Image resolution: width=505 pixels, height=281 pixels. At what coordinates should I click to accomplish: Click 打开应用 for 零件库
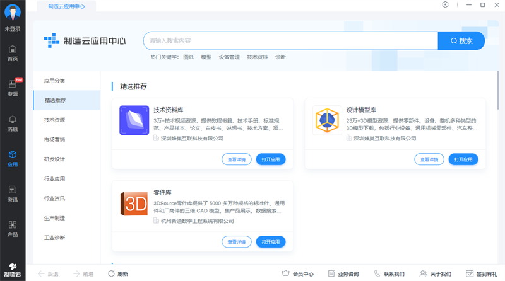point(271,242)
